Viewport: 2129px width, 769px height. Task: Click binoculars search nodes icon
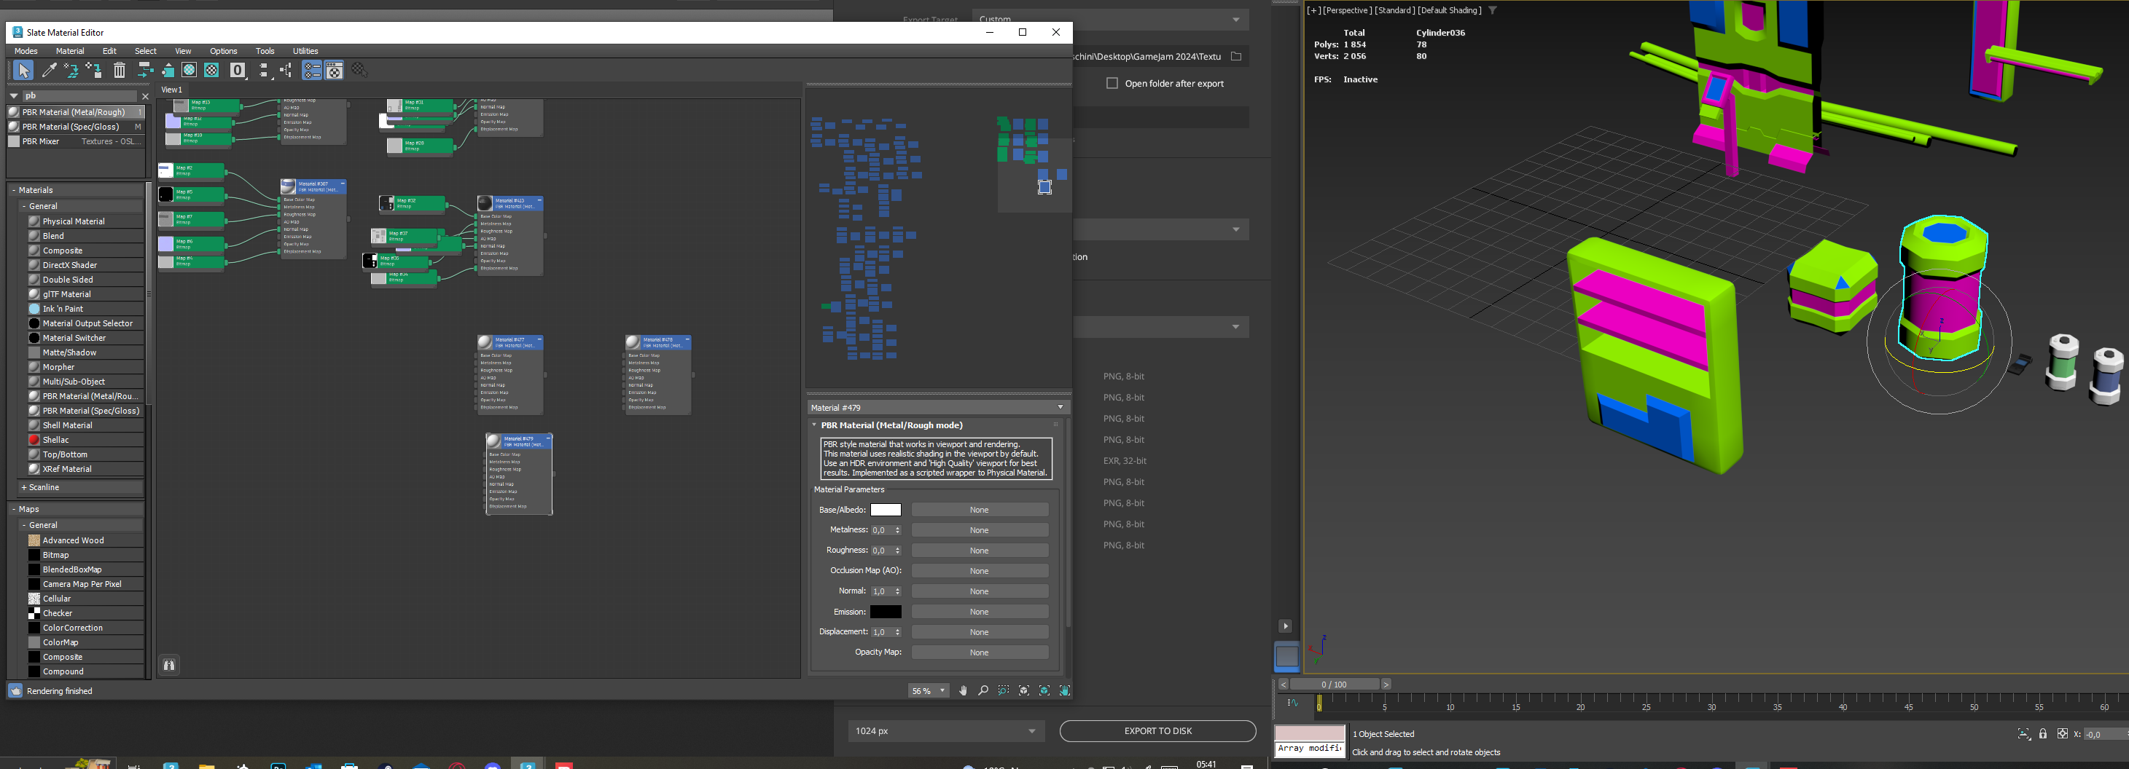point(168,665)
